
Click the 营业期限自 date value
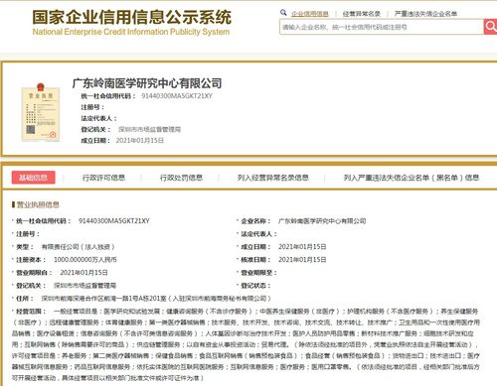point(83,273)
